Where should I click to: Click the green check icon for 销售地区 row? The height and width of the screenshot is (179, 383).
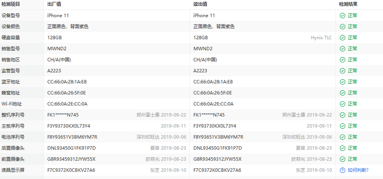point(343,60)
